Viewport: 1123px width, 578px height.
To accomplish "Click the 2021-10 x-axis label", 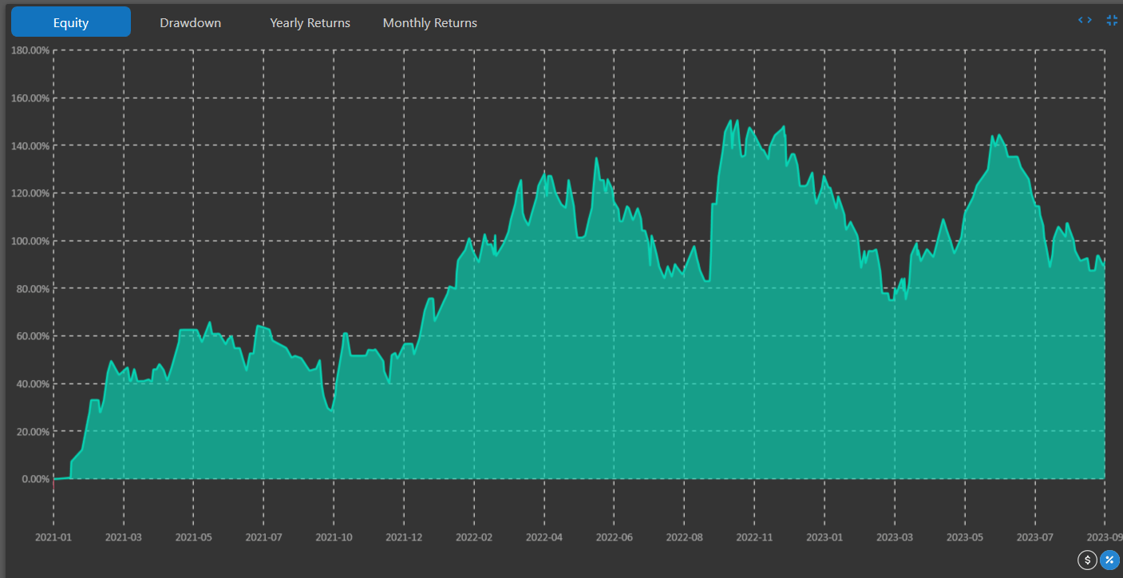I will click(x=334, y=537).
